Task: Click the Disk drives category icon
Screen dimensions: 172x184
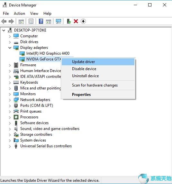Action: pyautogui.click(x=16, y=42)
